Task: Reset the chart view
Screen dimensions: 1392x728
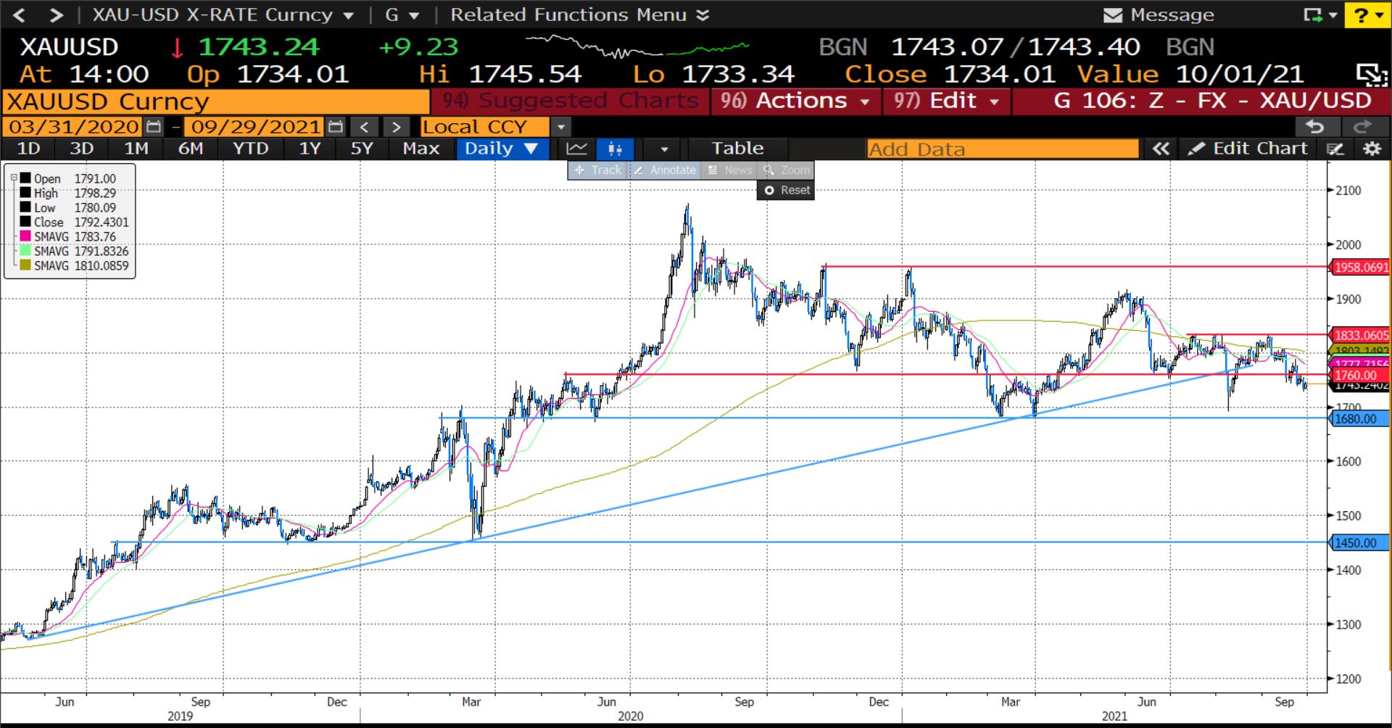Action: (x=786, y=190)
